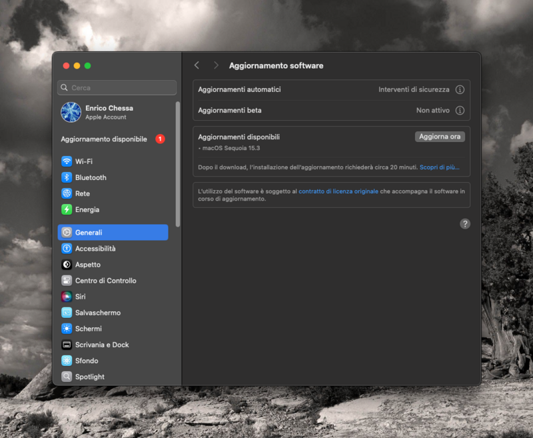Click Aggiornamenti automatici label
Image resolution: width=533 pixels, height=438 pixels.
click(x=239, y=89)
